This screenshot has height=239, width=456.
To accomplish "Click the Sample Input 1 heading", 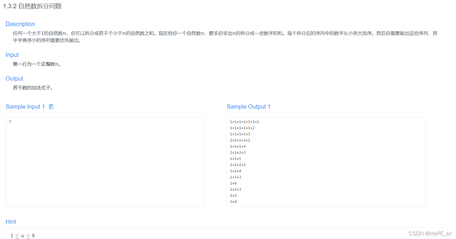I will [25, 107].
